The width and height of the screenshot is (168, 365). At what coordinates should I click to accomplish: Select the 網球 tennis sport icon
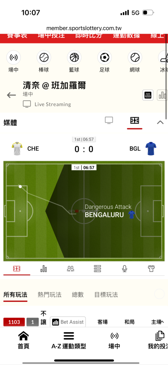pos(135,57)
